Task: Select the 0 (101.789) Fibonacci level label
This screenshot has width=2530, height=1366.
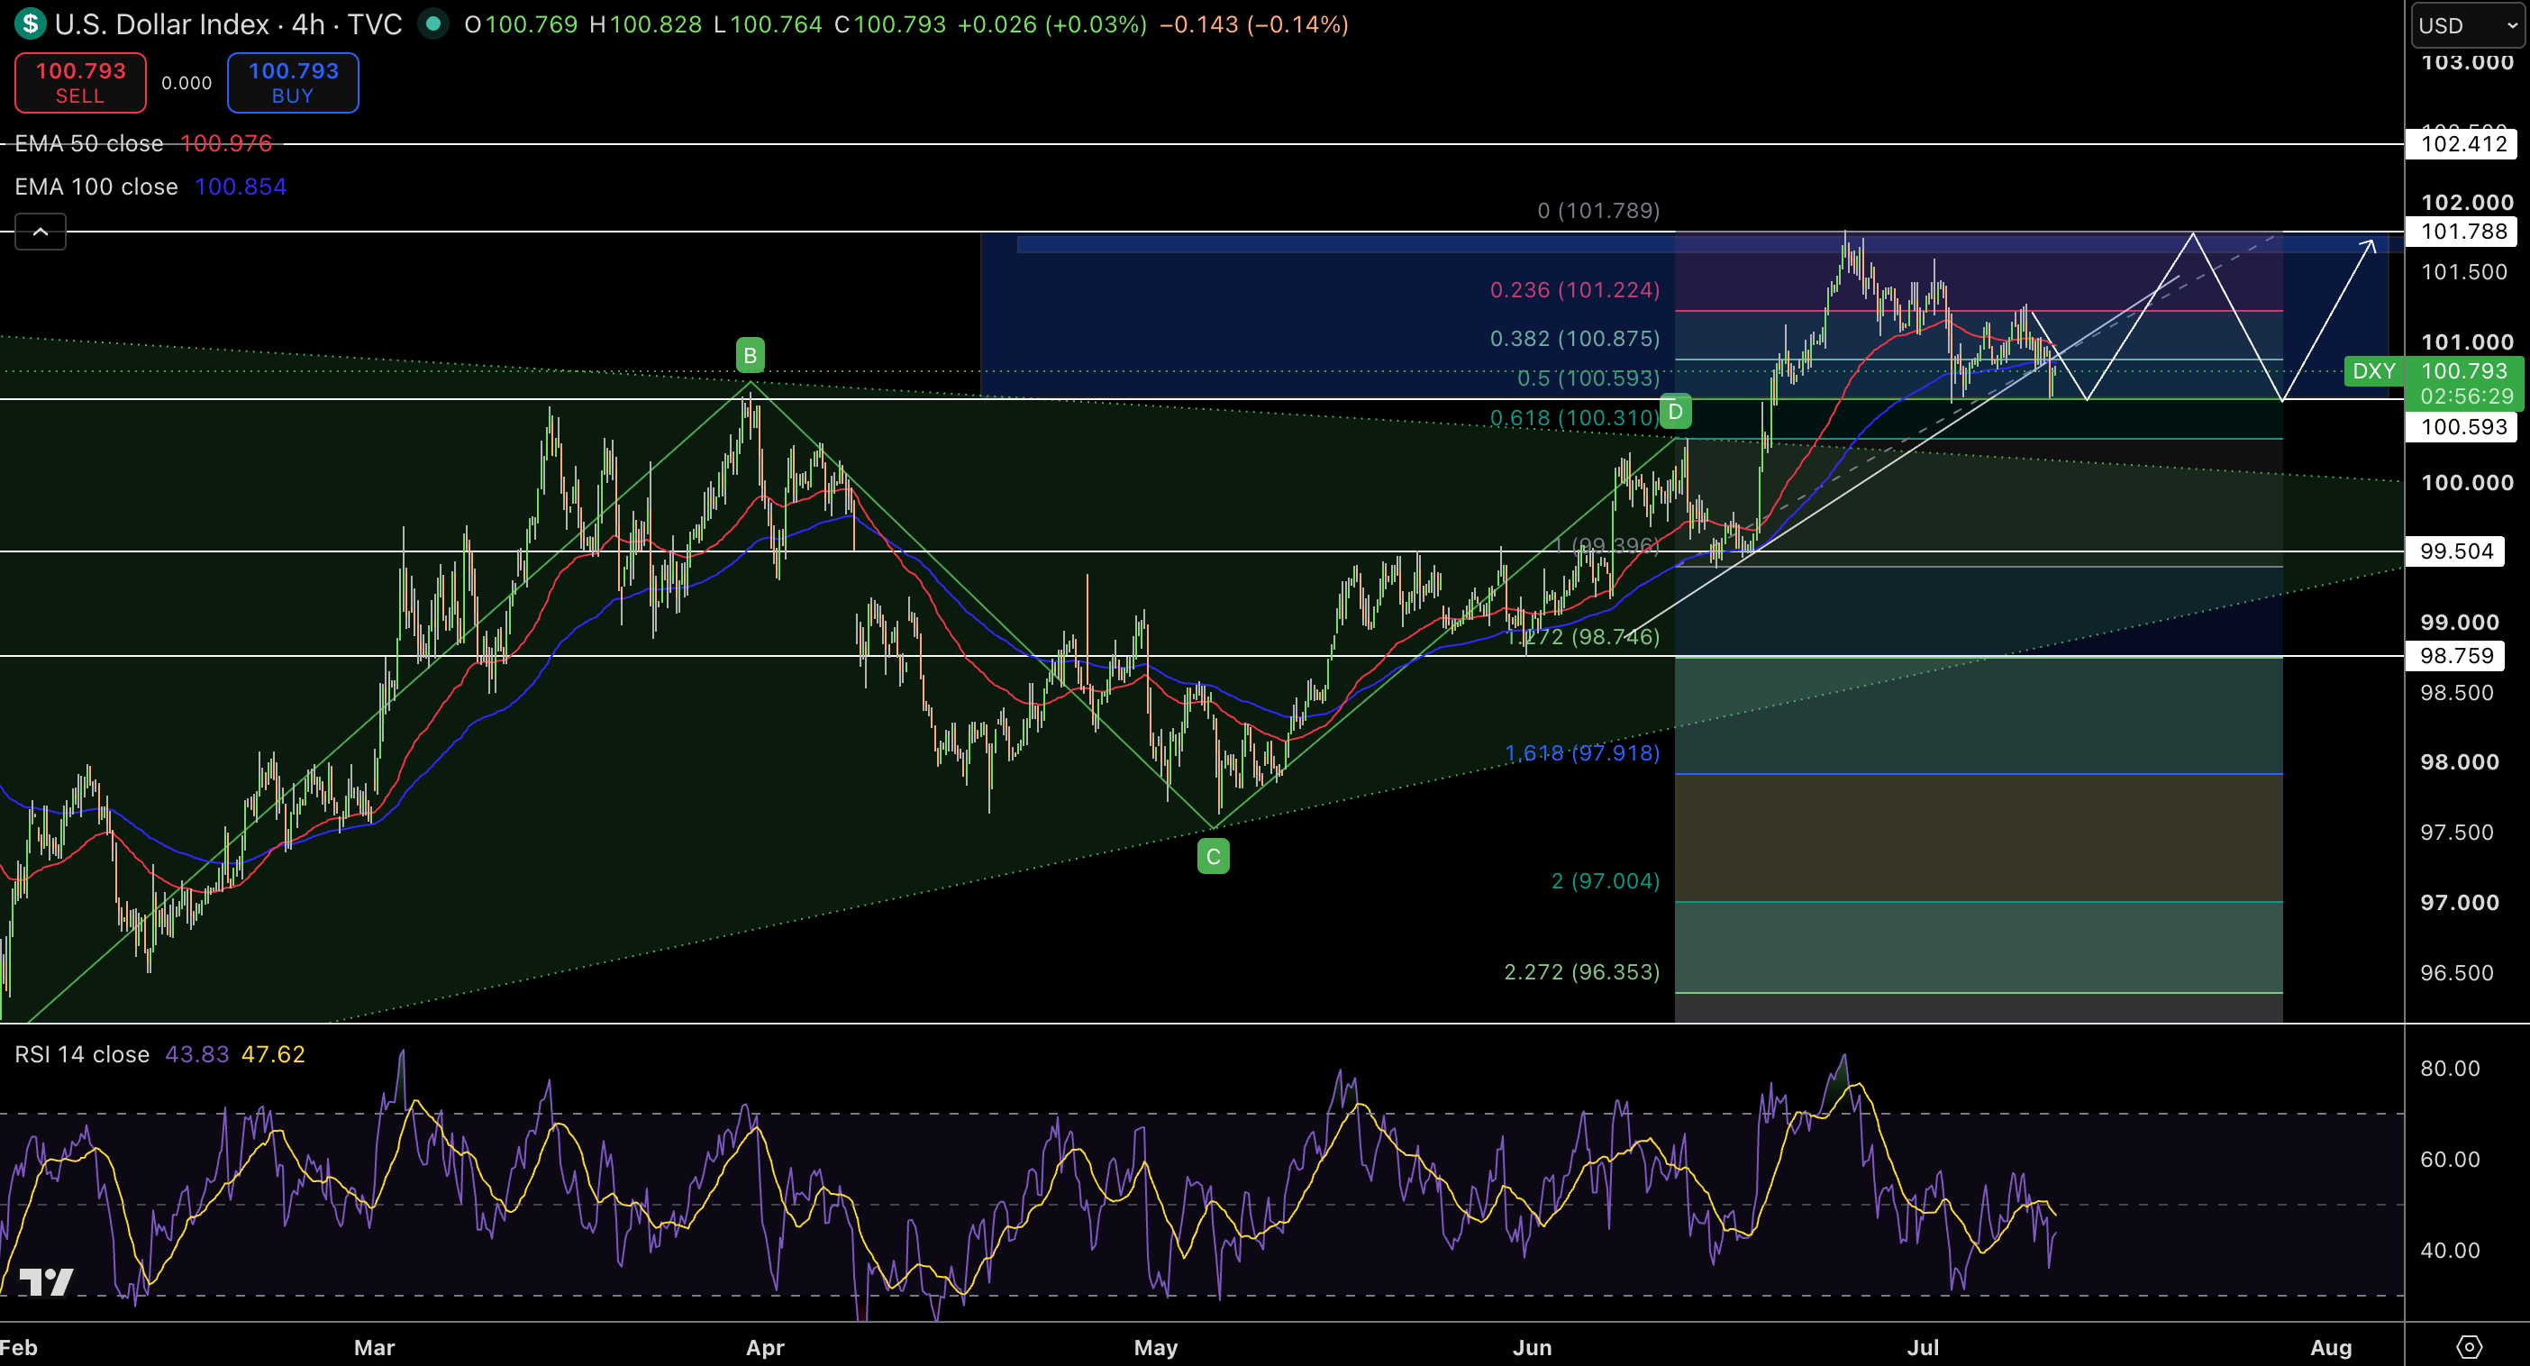Action: tap(1599, 210)
